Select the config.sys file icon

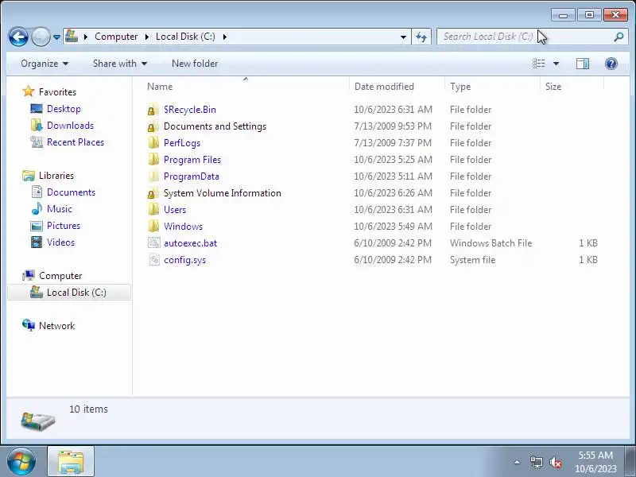(153, 260)
